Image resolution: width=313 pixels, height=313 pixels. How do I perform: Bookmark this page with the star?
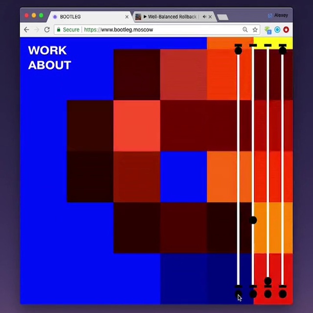(255, 30)
